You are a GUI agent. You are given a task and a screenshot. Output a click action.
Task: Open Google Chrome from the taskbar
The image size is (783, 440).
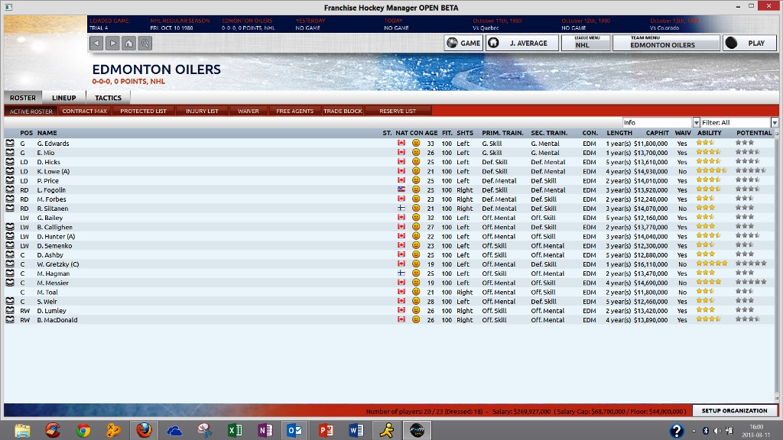pos(83,430)
